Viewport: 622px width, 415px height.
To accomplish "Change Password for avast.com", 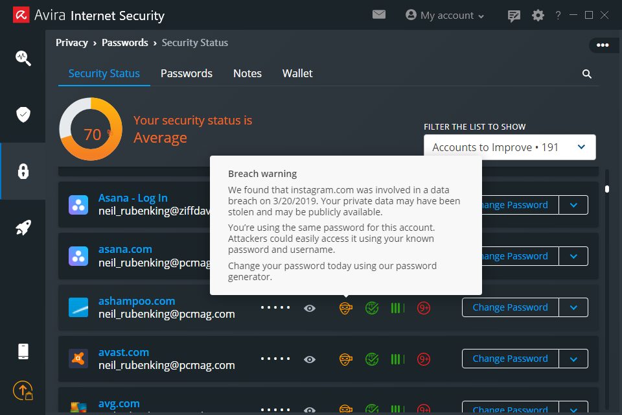I will 510,359.
